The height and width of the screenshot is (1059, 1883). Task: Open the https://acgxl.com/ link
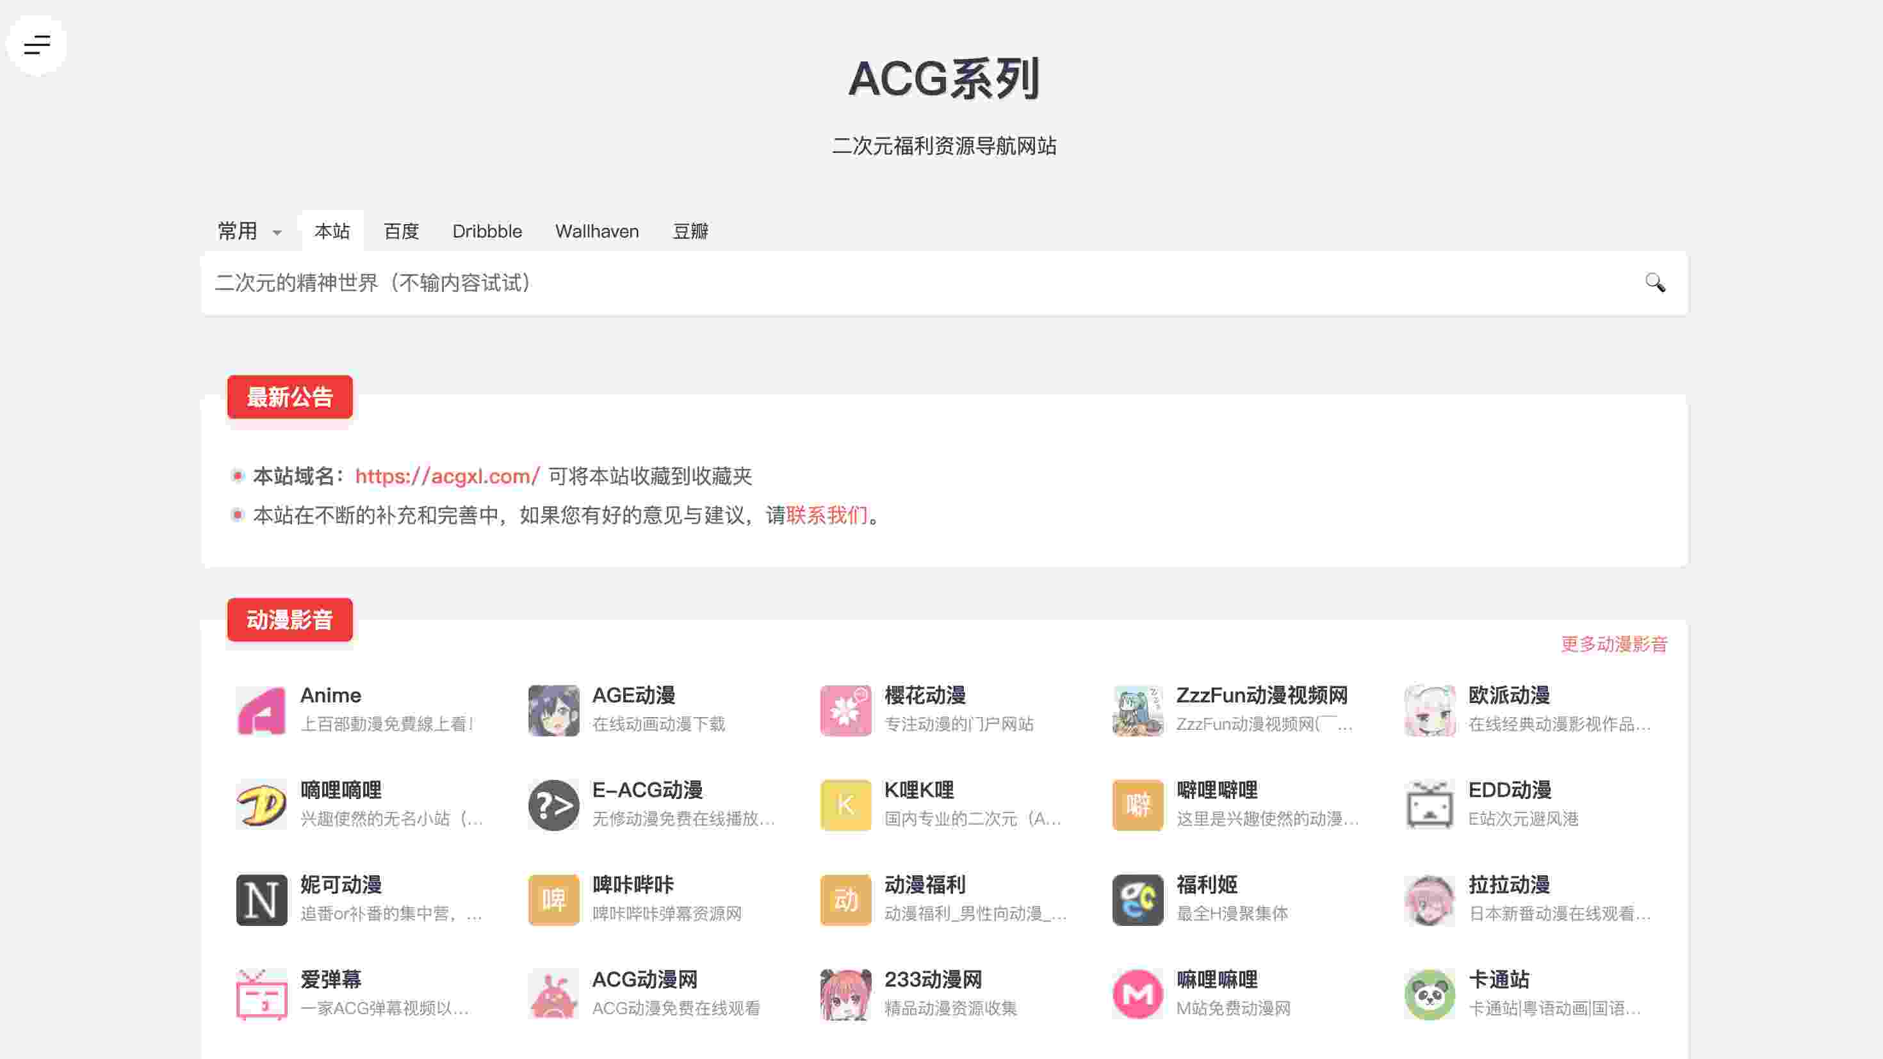(x=447, y=476)
